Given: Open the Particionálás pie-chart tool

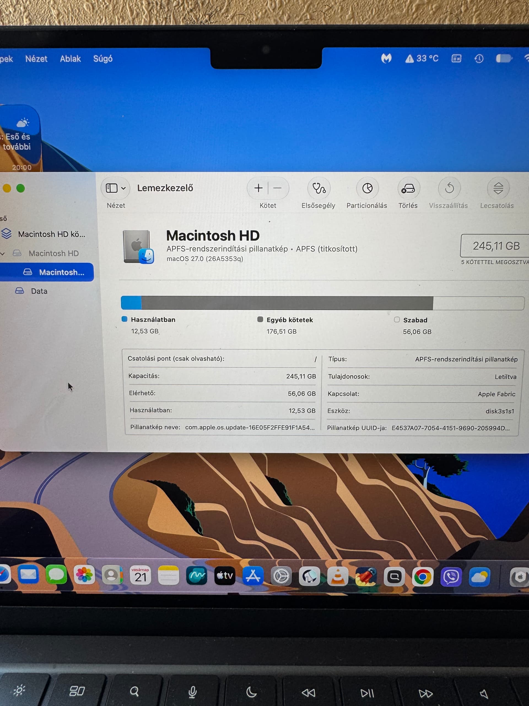Looking at the screenshot, I should point(367,188).
